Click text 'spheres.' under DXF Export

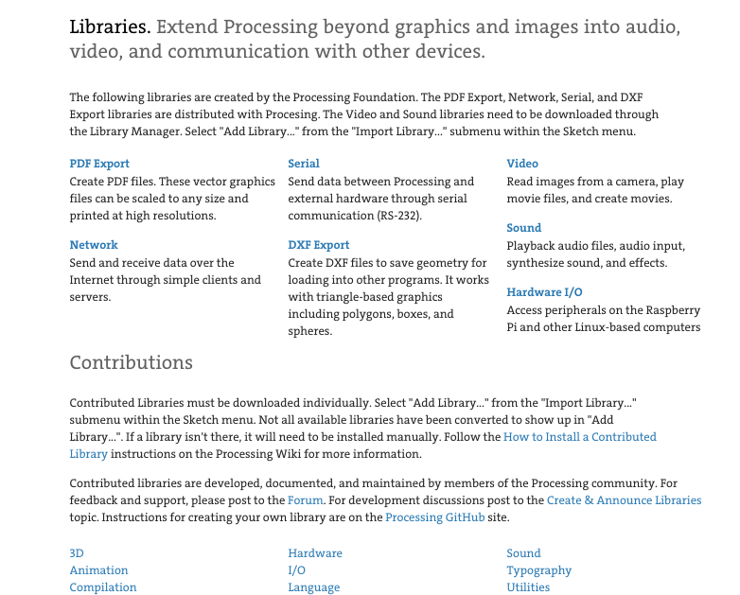pyautogui.click(x=310, y=331)
